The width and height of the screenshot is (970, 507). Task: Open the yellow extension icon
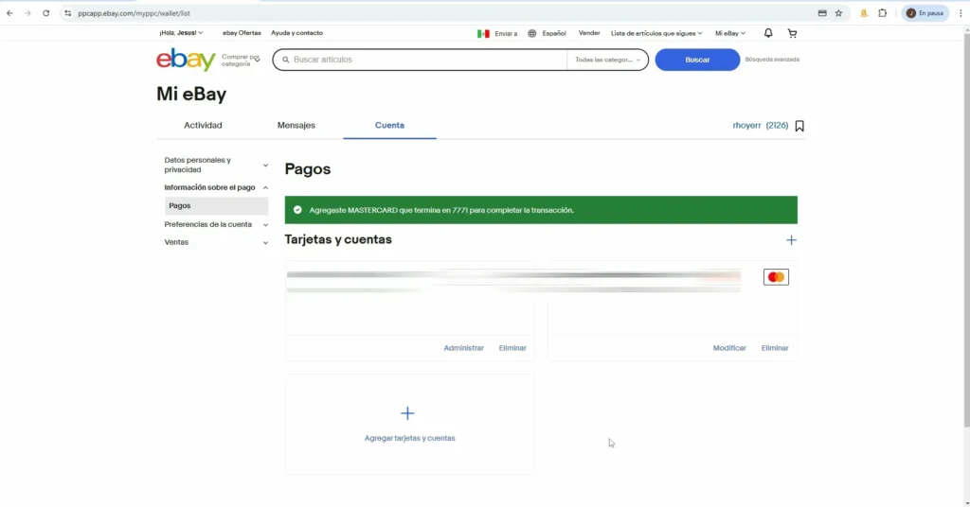(864, 13)
